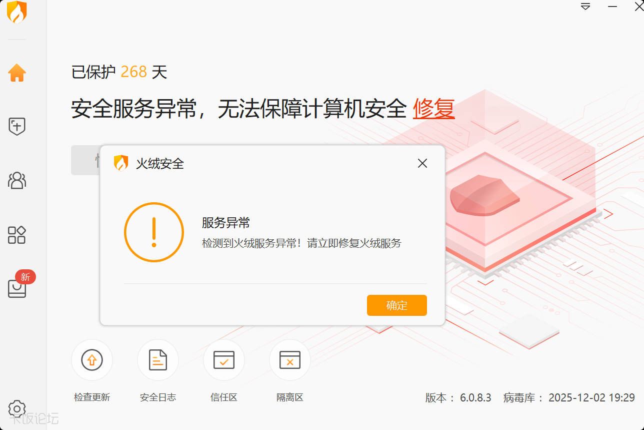Click the Huorong flame logo in sidebar
644x430 pixels.
17,12
